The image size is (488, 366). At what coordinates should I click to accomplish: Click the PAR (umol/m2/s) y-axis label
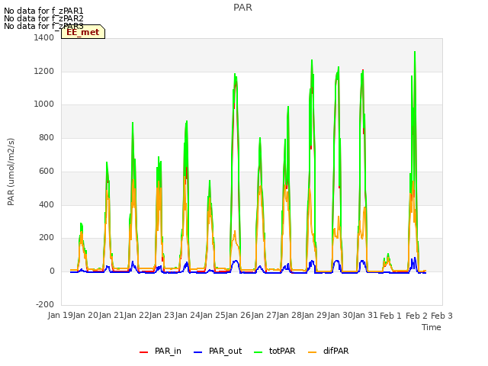11,172
